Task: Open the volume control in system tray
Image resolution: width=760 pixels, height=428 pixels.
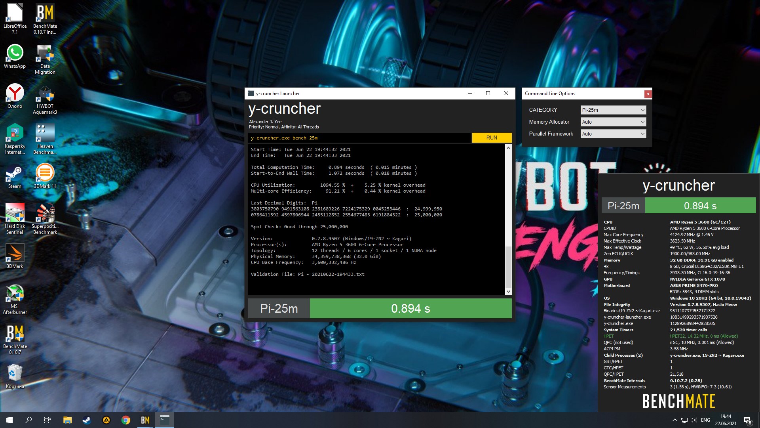Action: coord(693,420)
